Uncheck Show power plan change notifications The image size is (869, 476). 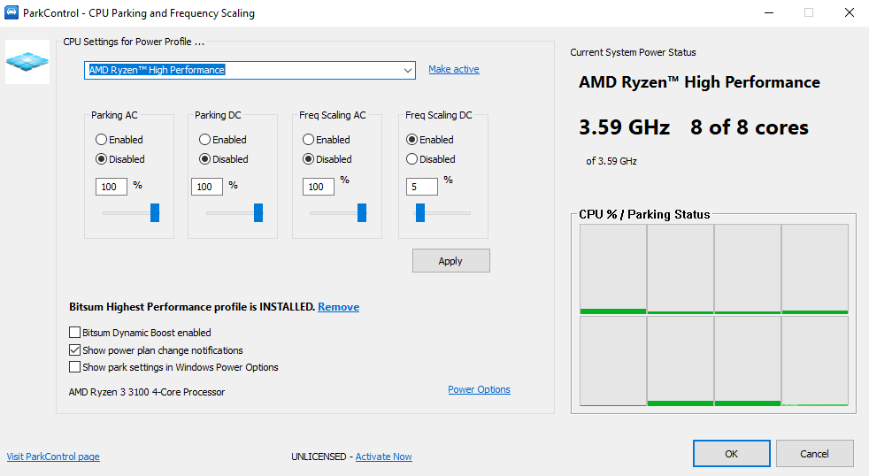(74, 350)
